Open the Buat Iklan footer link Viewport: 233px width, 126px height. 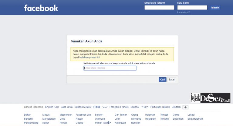click(178, 119)
